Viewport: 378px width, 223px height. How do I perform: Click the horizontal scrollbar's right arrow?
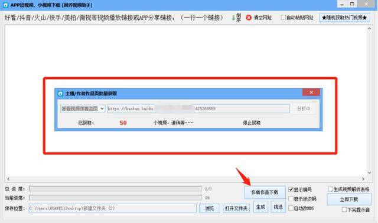363,179
